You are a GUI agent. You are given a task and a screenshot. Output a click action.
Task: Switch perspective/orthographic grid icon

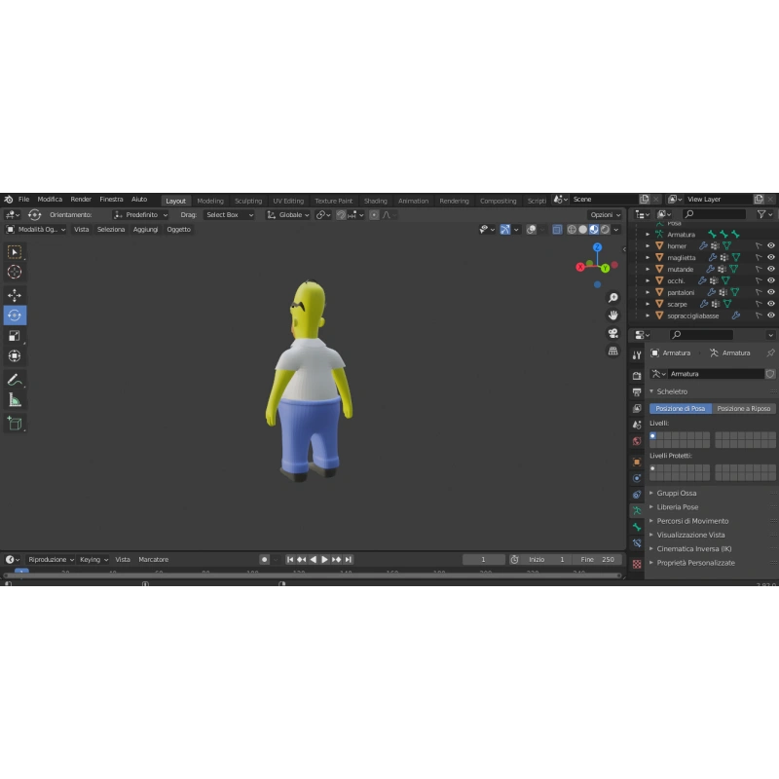tap(613, 352)
